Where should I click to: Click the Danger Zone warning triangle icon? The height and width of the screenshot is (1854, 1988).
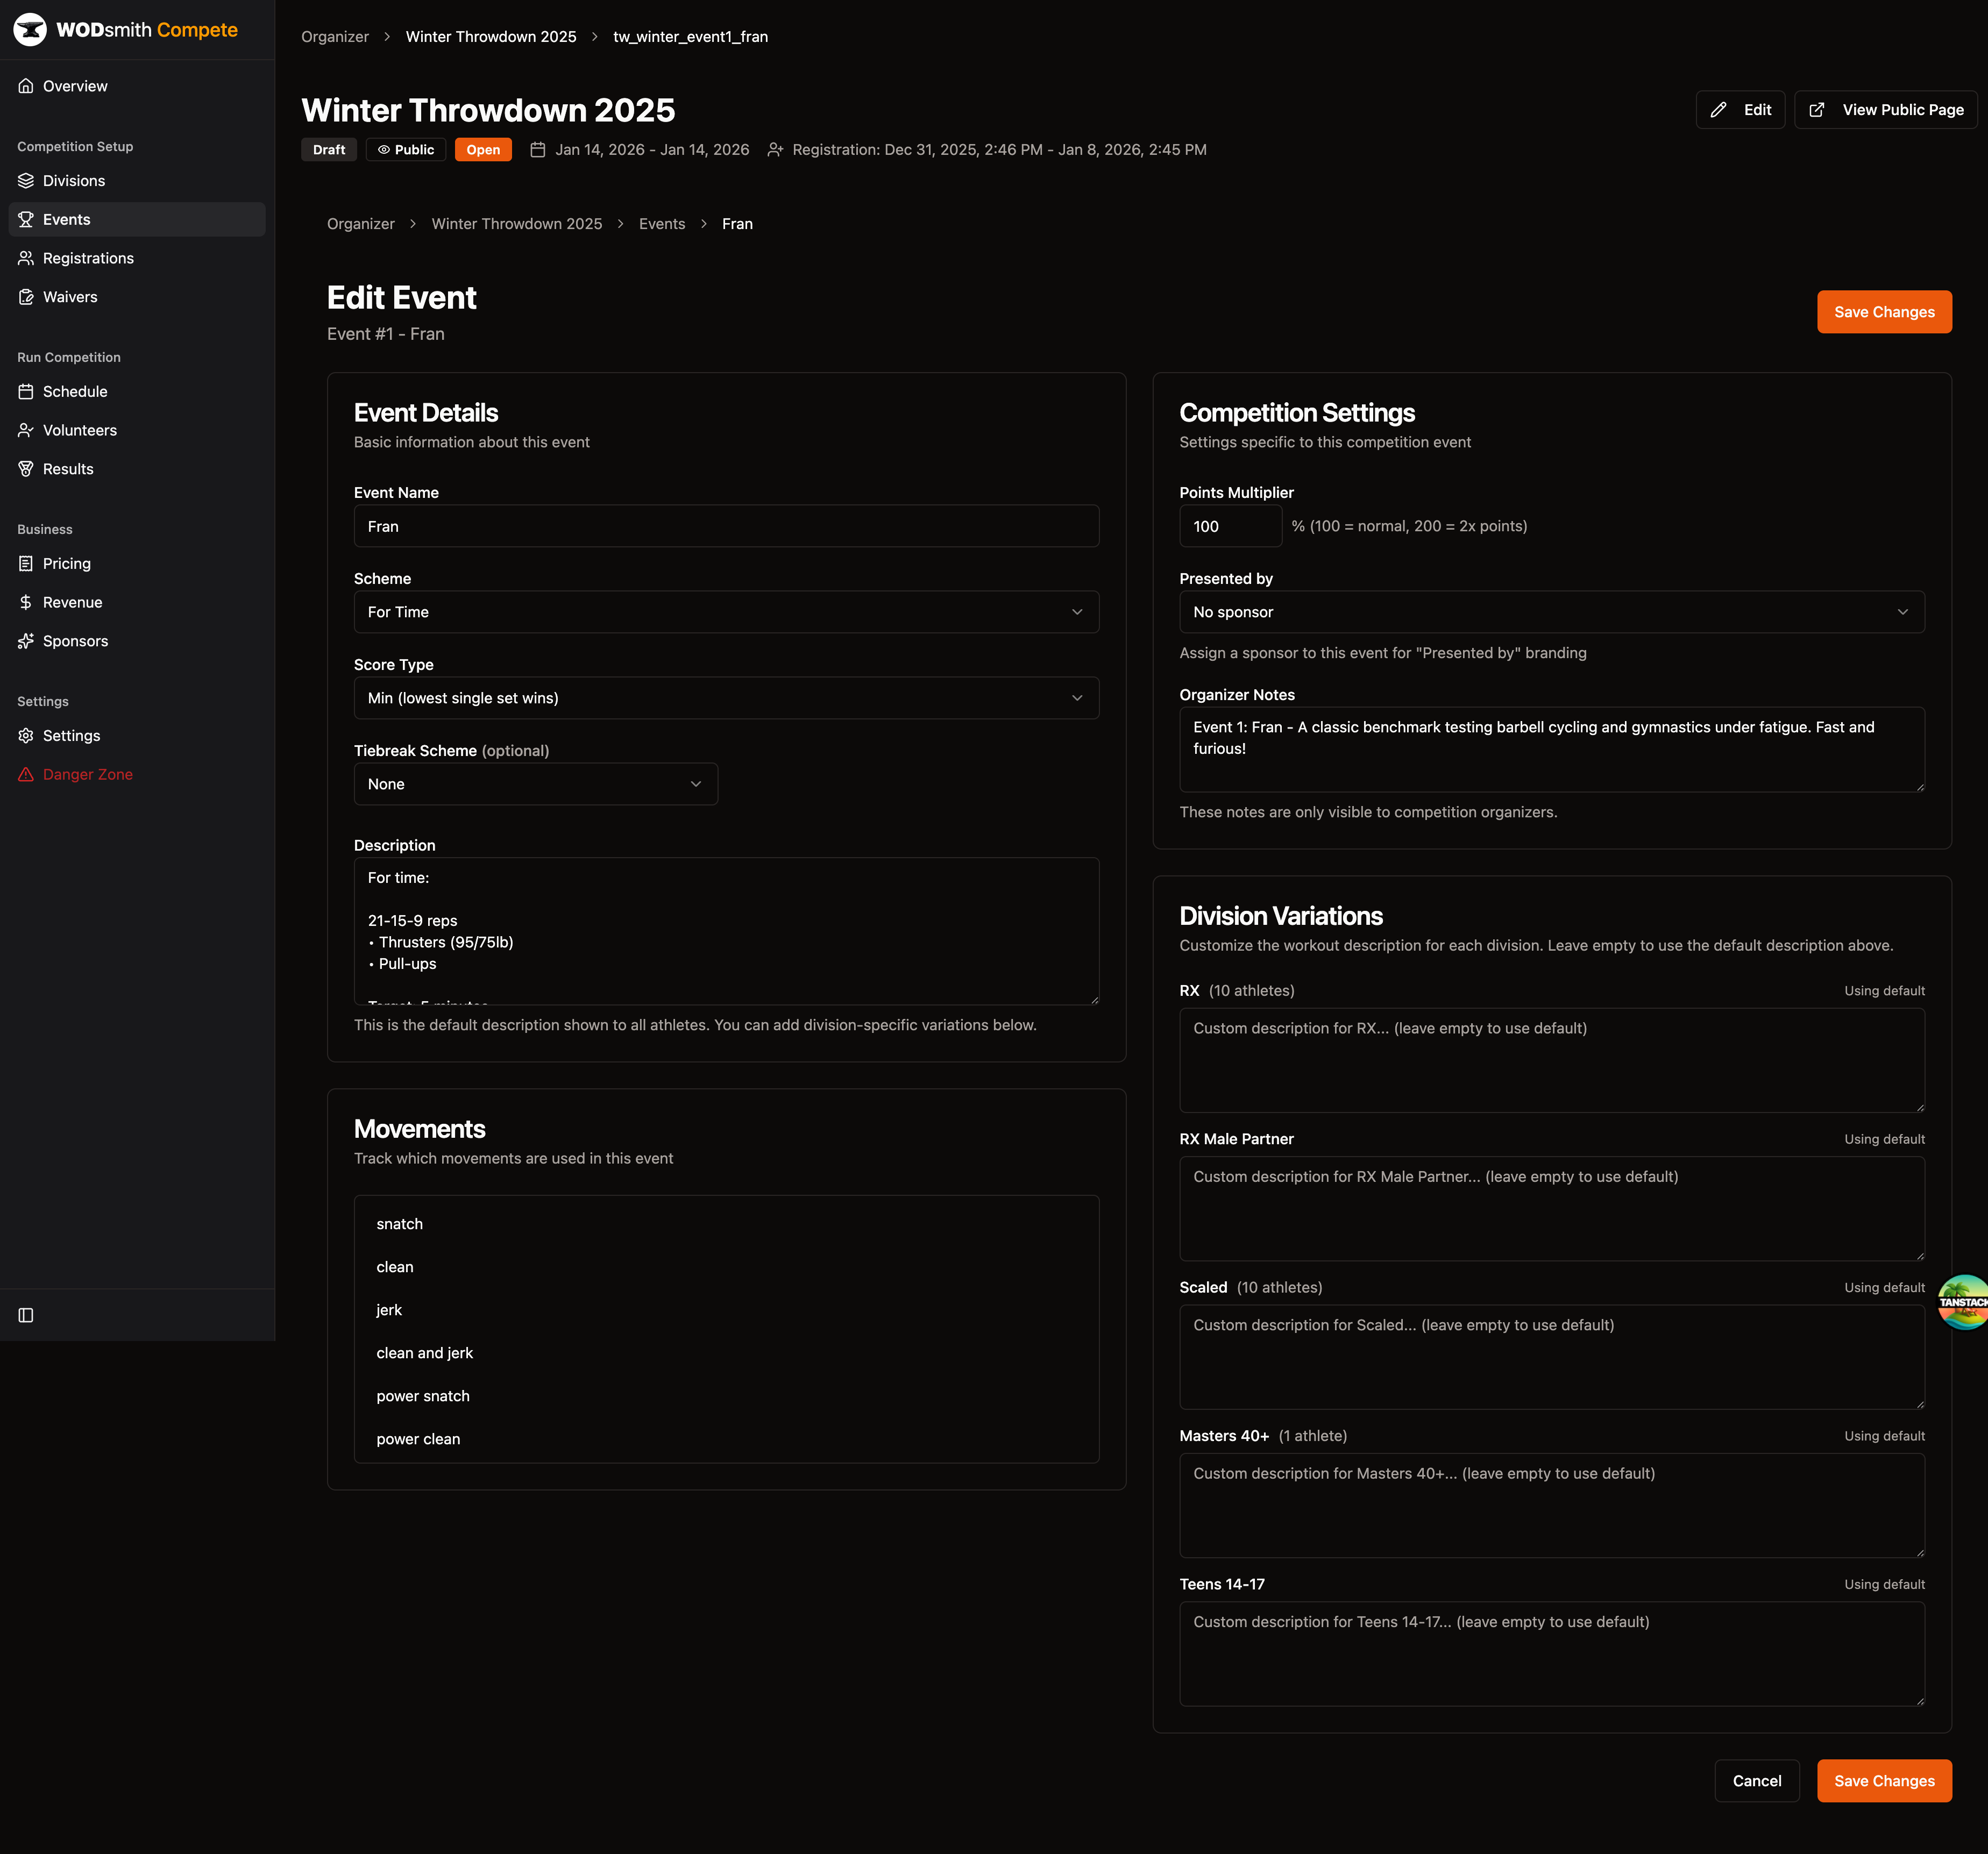point(26,775)
